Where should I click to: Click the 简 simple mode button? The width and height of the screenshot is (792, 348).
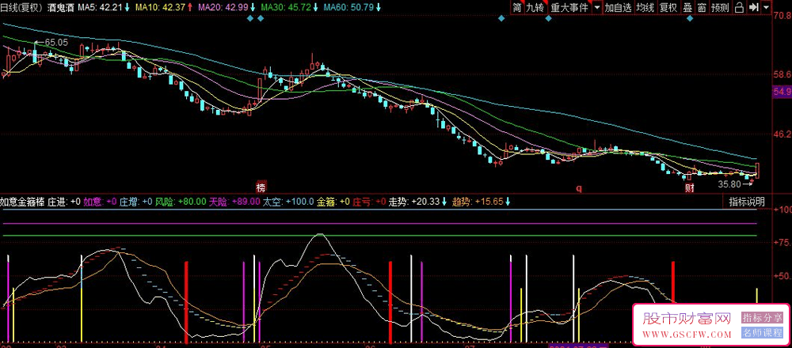516,7
